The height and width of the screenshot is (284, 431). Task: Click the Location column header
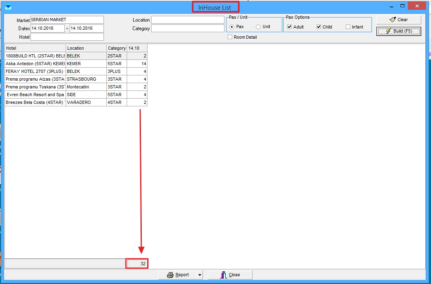click(x=86, y=48)
